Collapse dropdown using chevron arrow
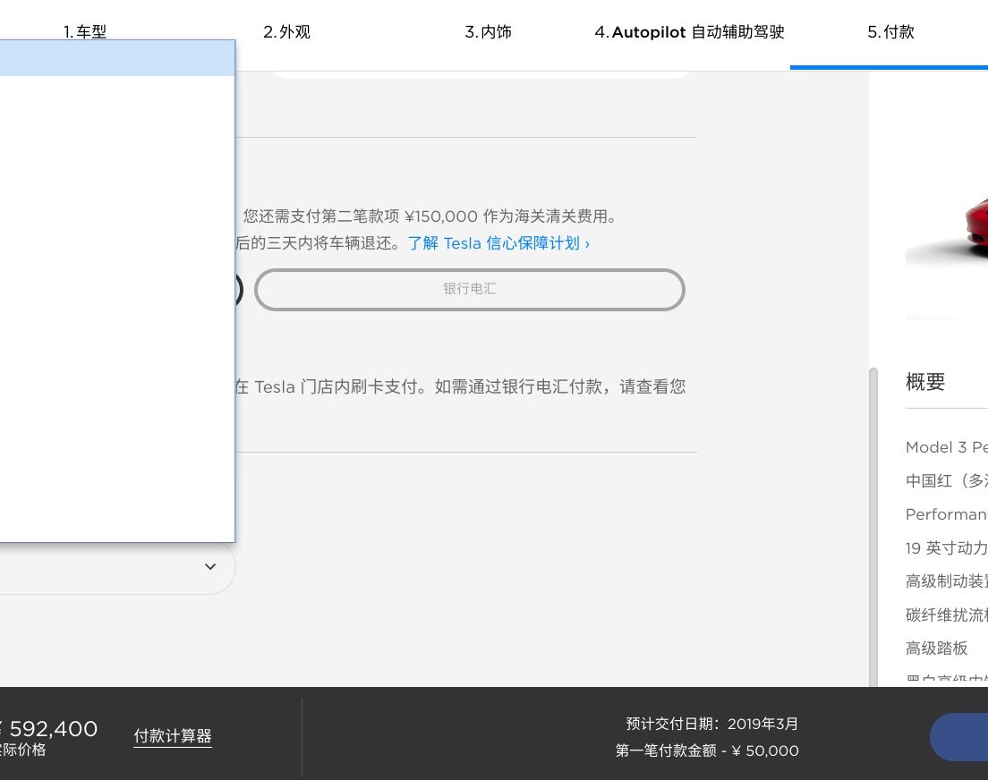Image resolution: width=988 pixels, height=780 pixels. (210, 566)
